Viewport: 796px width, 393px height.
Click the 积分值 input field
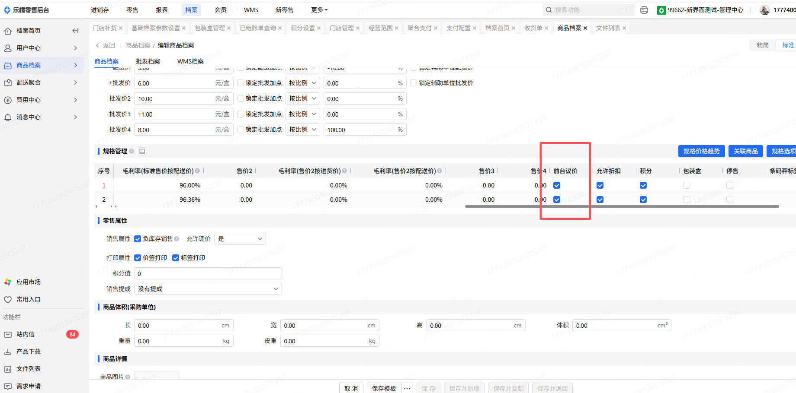[208, 273]
